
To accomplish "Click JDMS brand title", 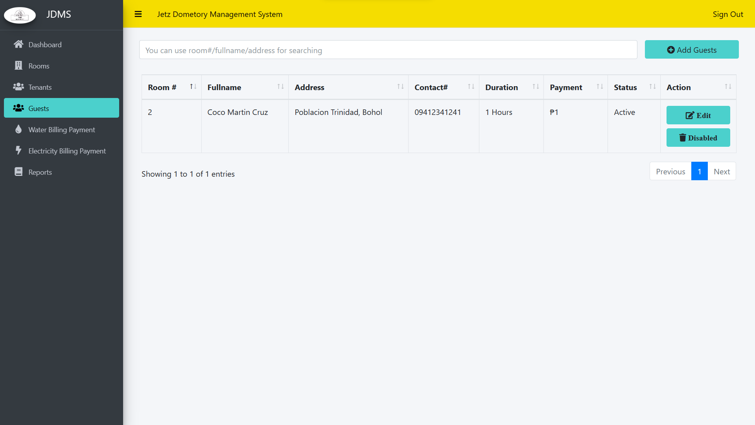I will pos(59,14).
